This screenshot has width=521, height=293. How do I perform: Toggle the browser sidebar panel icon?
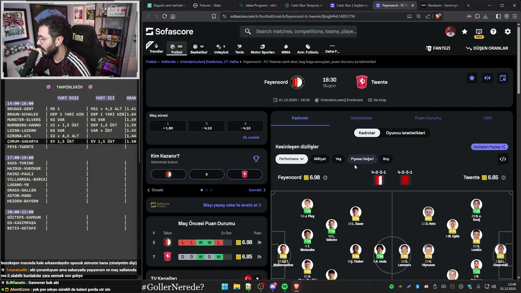point(498,16)
